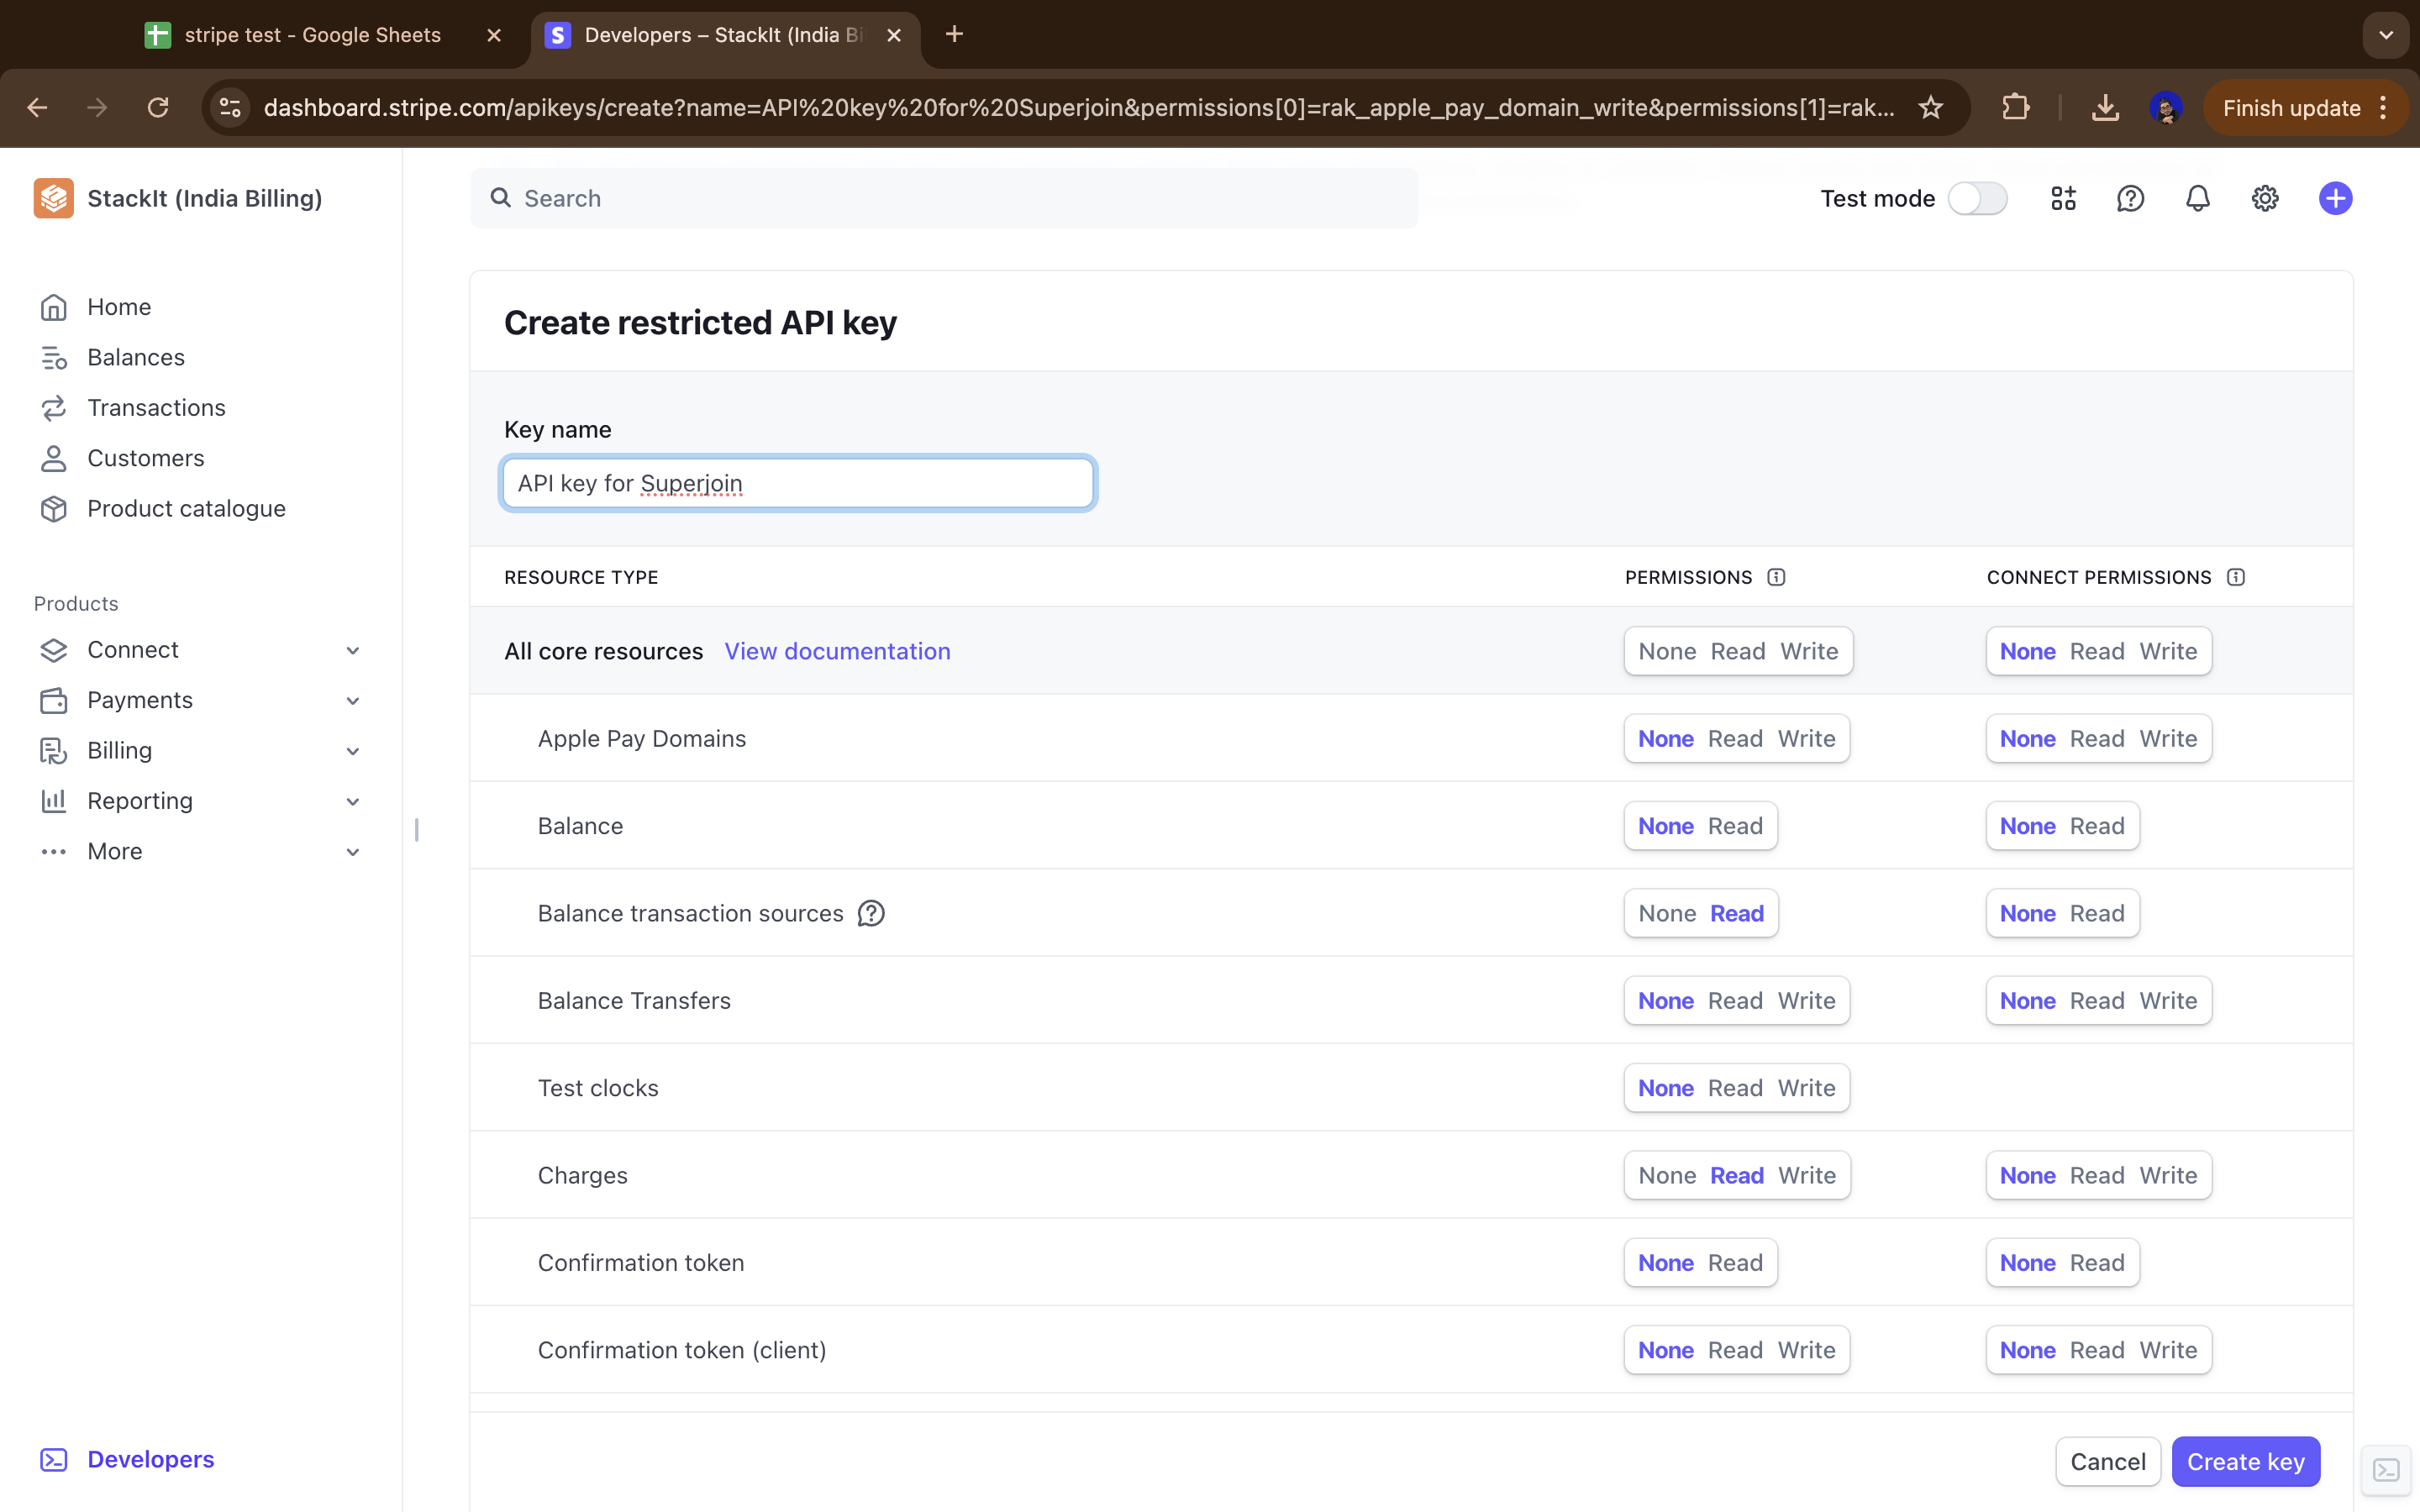Open the help question mark icon
Image resolution: width=2420 pixels, height=1512 pixels.
[x=2130, y=199]
